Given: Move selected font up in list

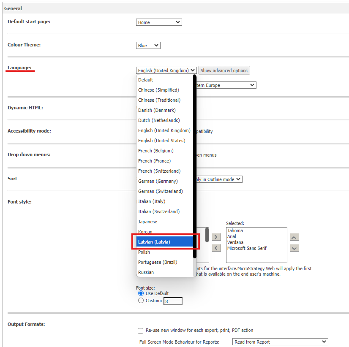Looking at the screenshot, I should 294,237.
